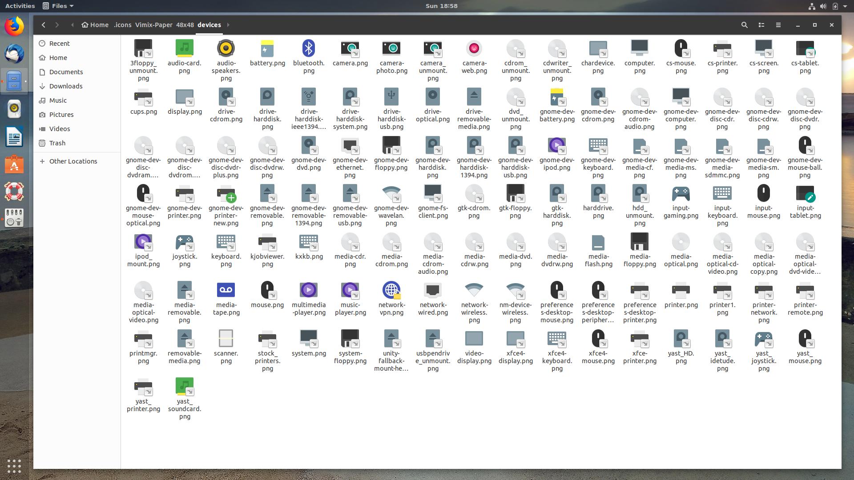The height and width of the screenshot is (480, 854).
Task: Select the network-vpn.png globe icon
Action: (391, 291)
